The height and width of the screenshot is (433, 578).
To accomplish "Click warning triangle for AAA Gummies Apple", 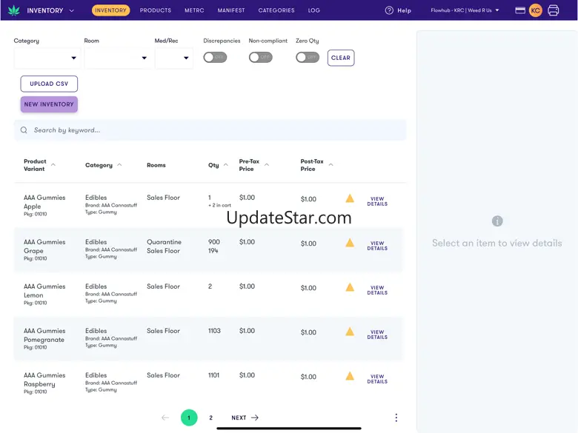I will [350, 198].
